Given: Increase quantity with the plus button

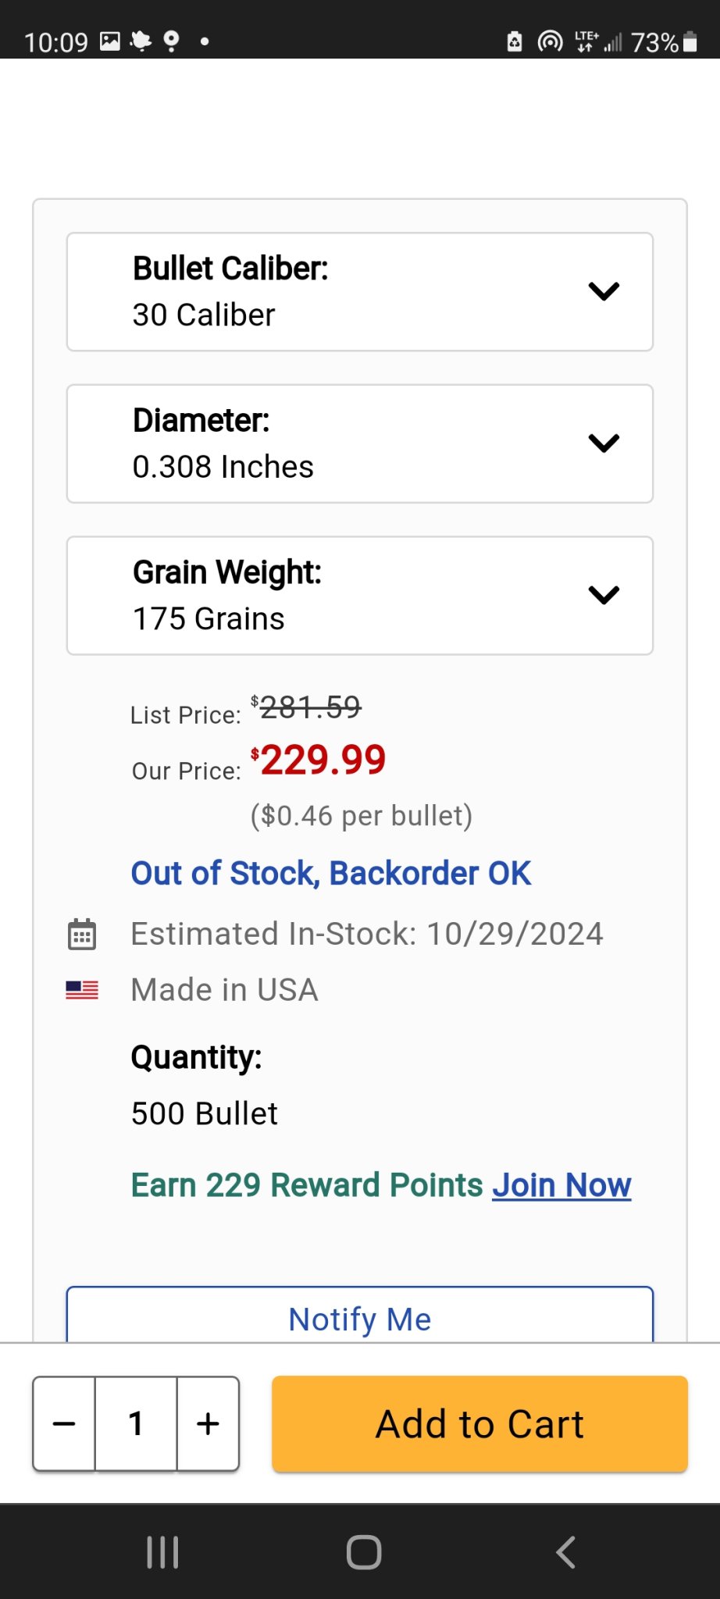Looking at the screenshot, I should pos(208,1424).
